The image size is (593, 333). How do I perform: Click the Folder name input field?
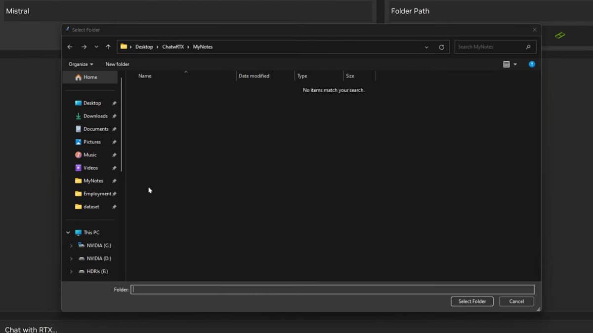(x=333, y=290)
